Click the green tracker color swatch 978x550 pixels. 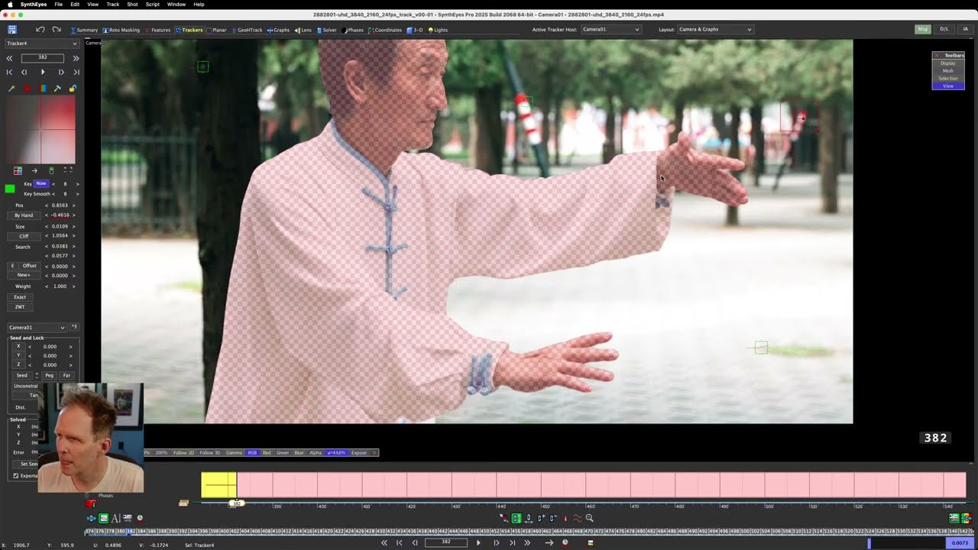point(10,189)
